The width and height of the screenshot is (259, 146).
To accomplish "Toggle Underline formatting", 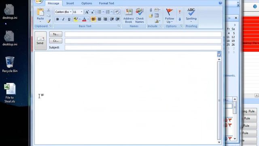I will click(69, 19).
